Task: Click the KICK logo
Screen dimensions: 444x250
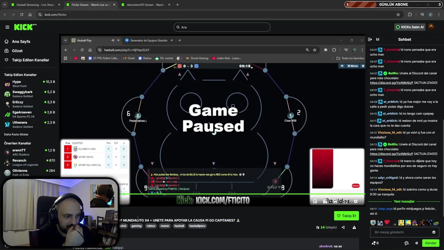Action: point(25,27)
